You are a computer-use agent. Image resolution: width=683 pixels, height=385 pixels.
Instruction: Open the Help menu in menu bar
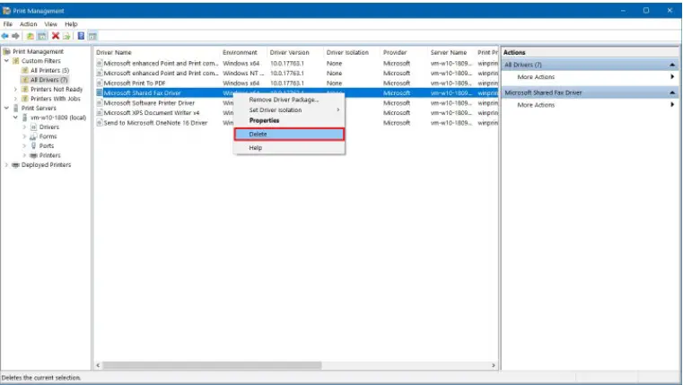[x=71, y=24]
